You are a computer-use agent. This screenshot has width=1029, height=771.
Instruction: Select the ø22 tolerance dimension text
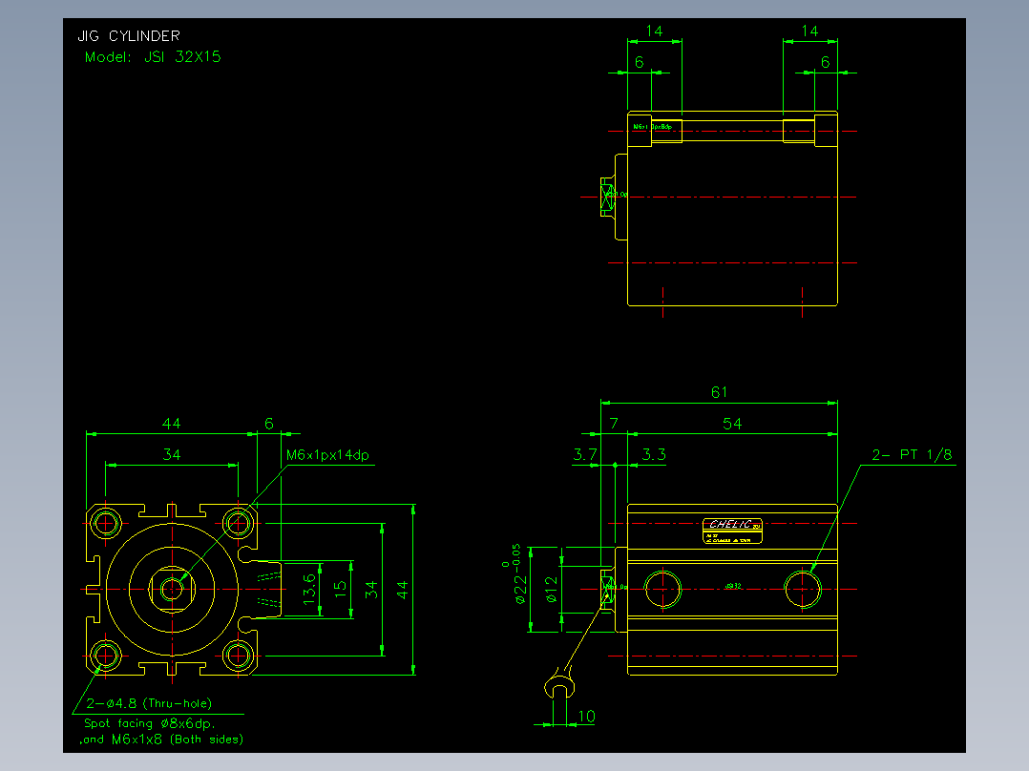(515, 573)
